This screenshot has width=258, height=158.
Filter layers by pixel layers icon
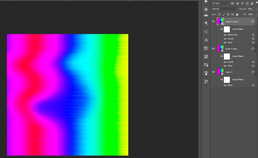tap(233, 3)
